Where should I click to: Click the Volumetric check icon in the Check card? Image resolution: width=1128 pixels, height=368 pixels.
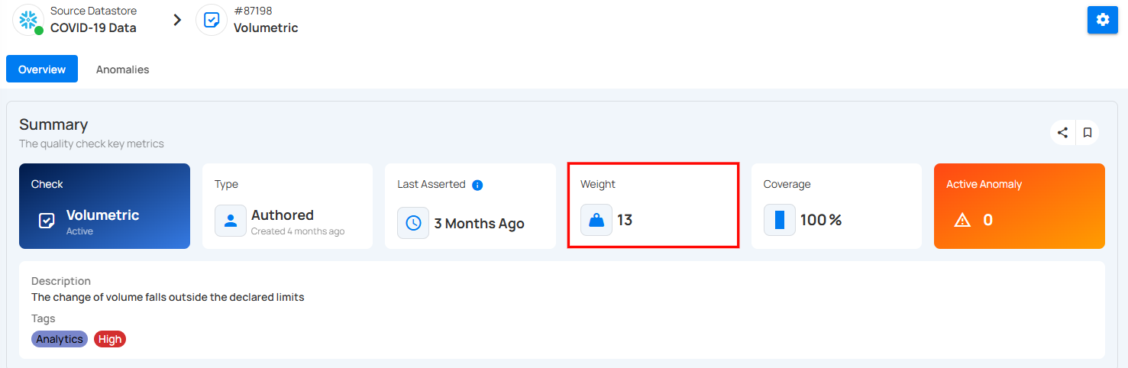point(47,221)
